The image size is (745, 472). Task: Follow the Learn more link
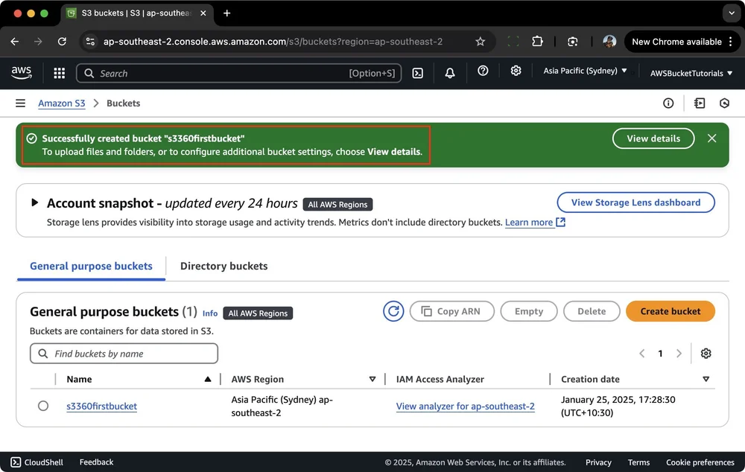(534, 223)
